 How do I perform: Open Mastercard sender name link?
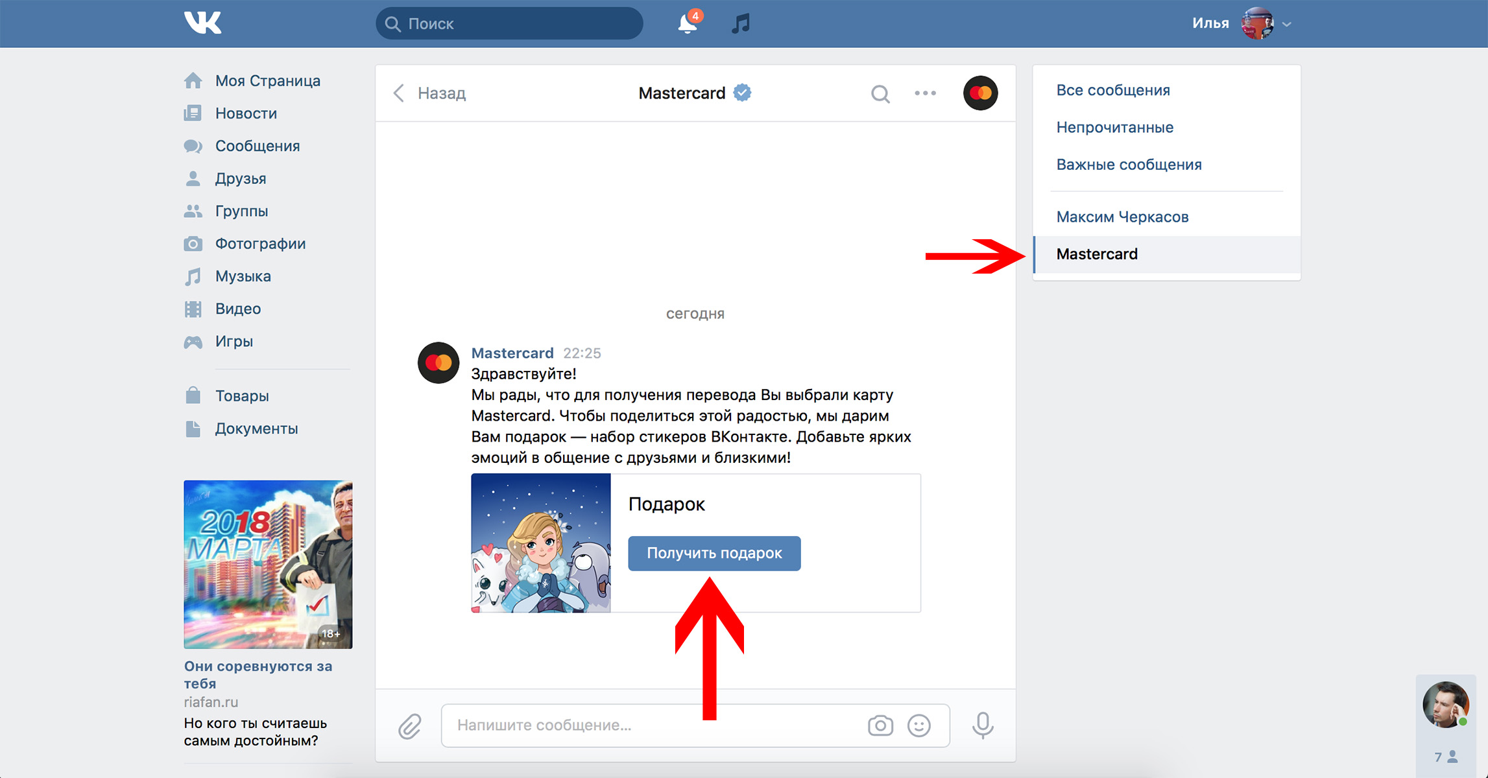pyautogui.click(x=512, y=353)
